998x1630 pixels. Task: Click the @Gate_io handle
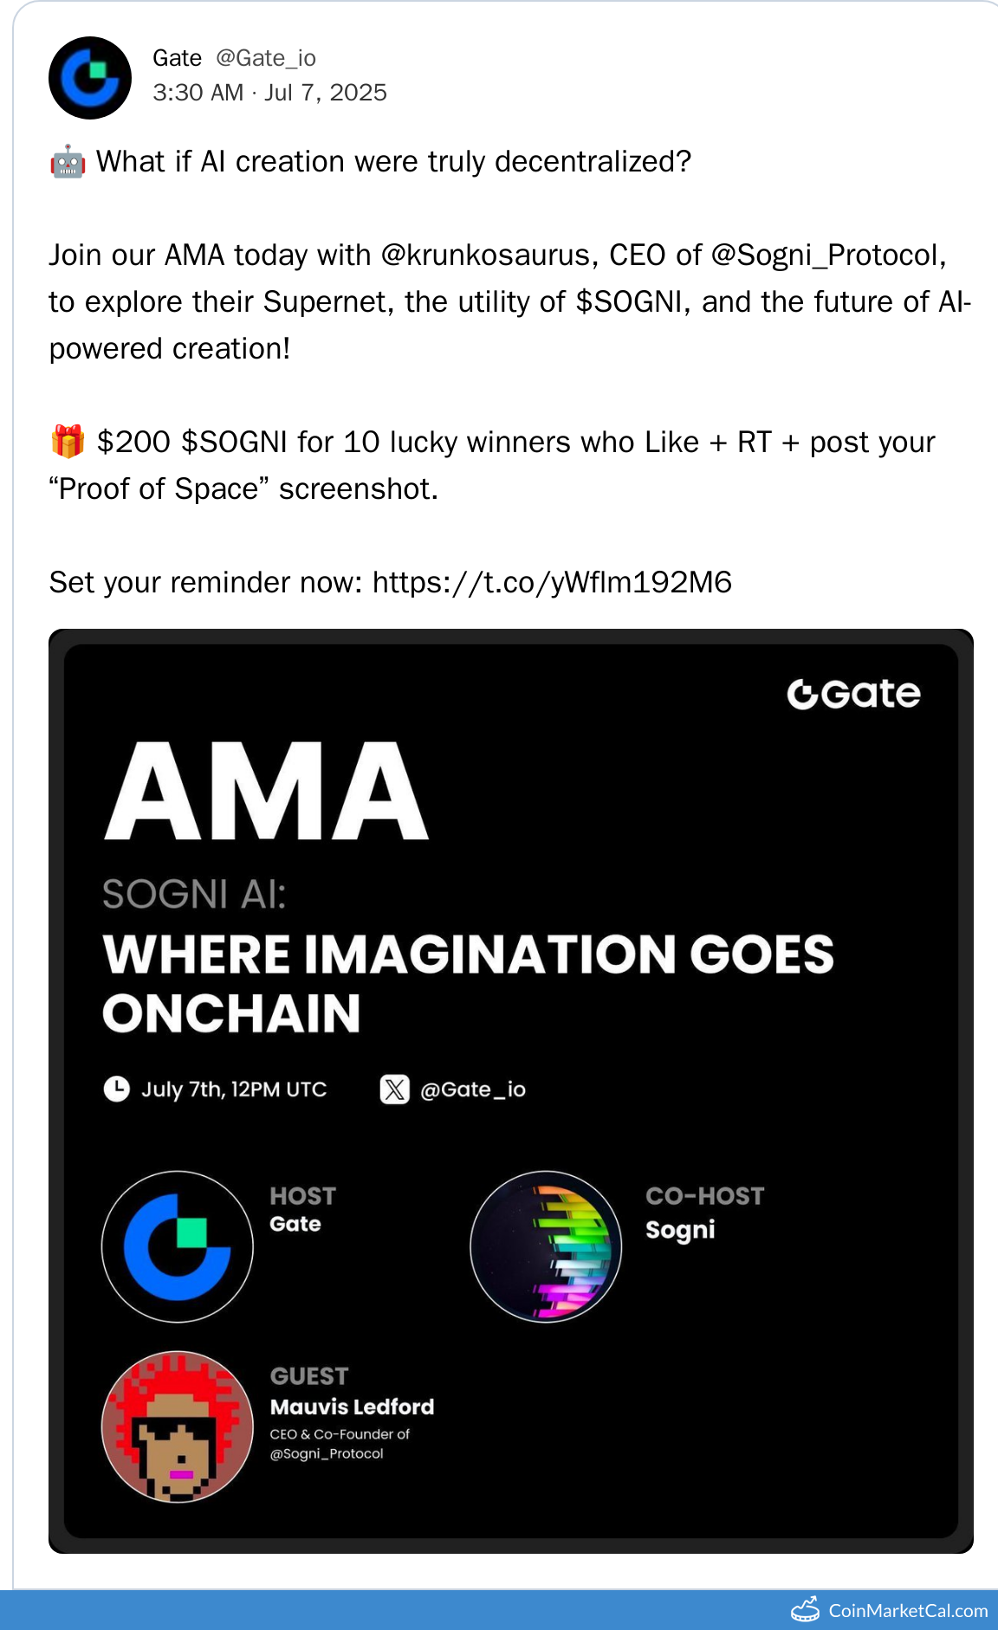[x=266, y=58]
